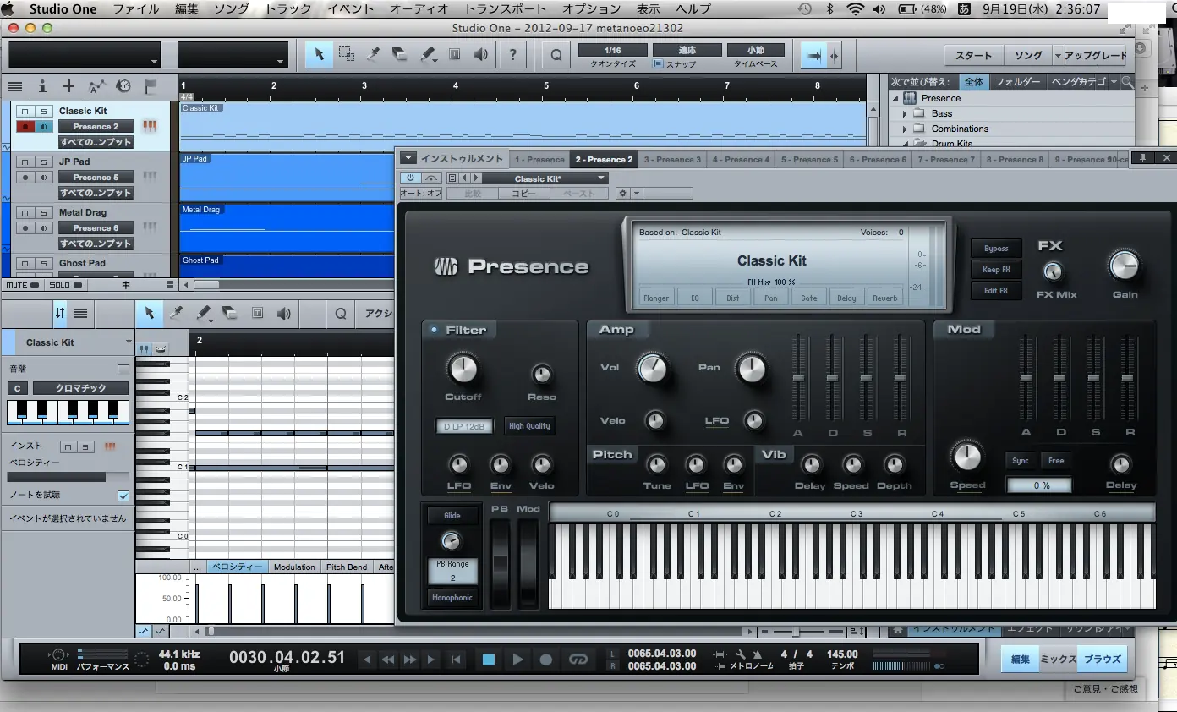Return to zero with transport button

[456, 660]
